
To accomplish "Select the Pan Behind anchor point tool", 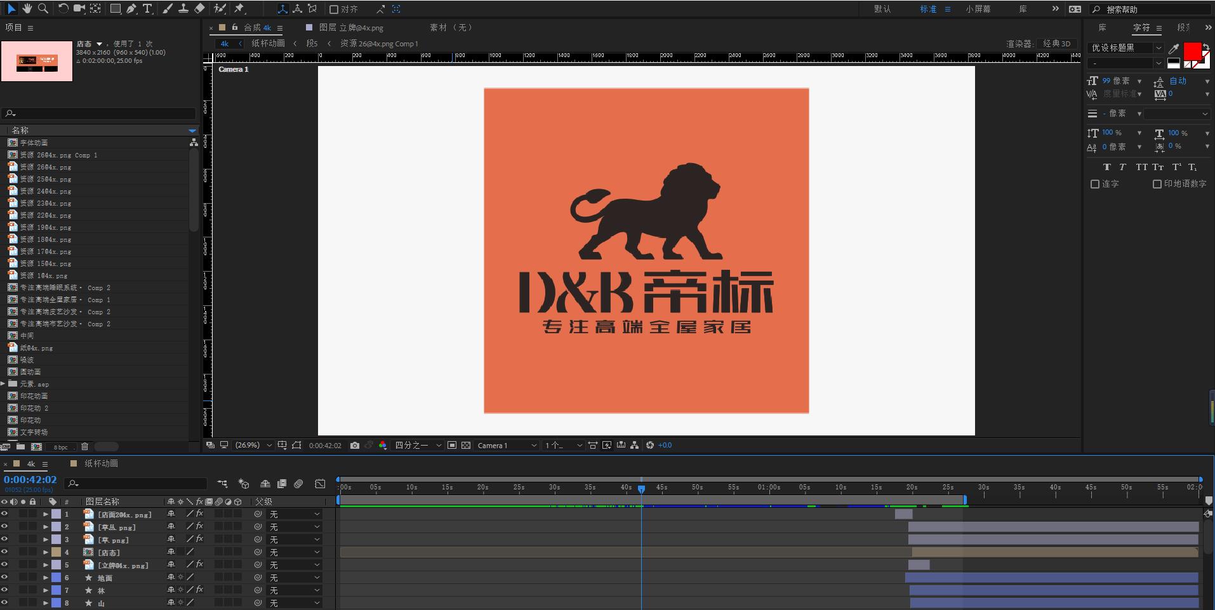I will [95, 9].
